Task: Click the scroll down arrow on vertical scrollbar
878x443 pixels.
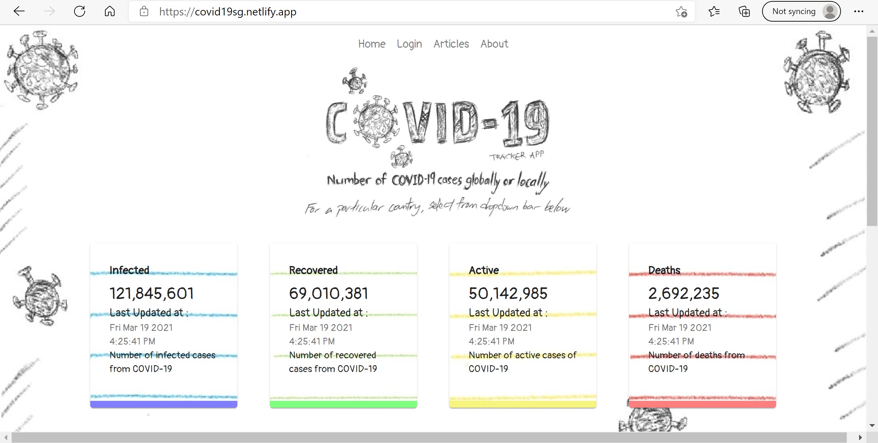Action: [x=872, y=426]
